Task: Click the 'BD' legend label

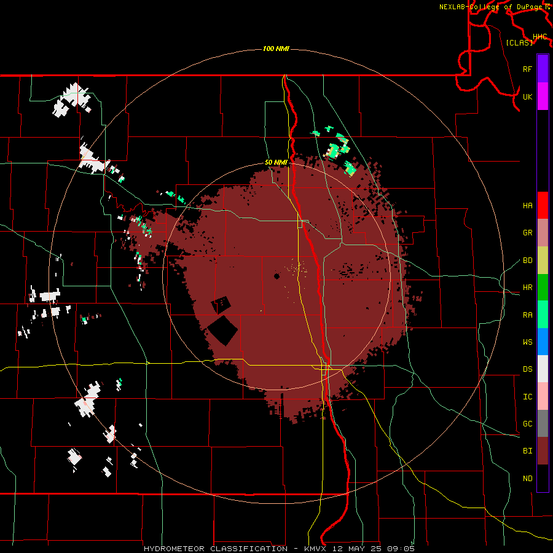Action: [528, 261]
